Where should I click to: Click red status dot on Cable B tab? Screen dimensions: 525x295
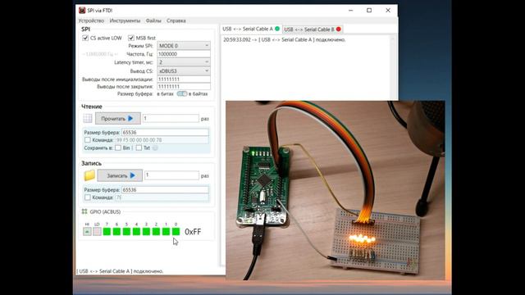tap(339, 29)
